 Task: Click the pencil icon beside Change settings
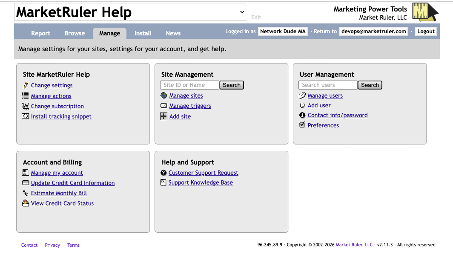pyautogui.click(x=26, y=85)
